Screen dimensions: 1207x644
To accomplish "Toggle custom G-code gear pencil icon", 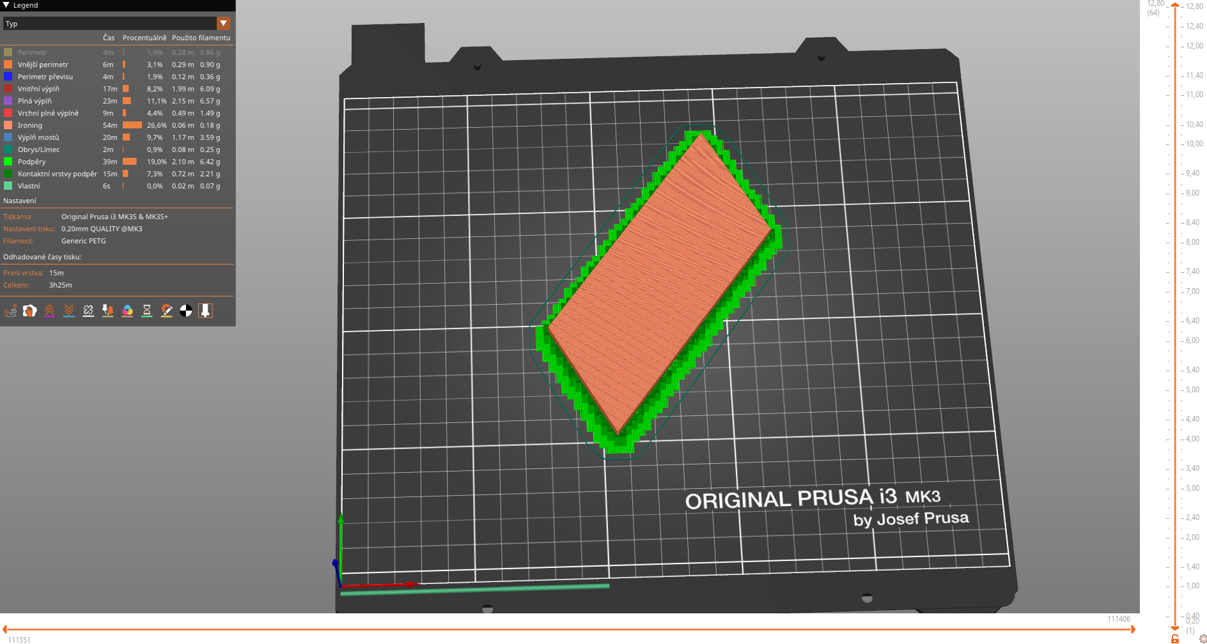I will (x=166, y=311).
